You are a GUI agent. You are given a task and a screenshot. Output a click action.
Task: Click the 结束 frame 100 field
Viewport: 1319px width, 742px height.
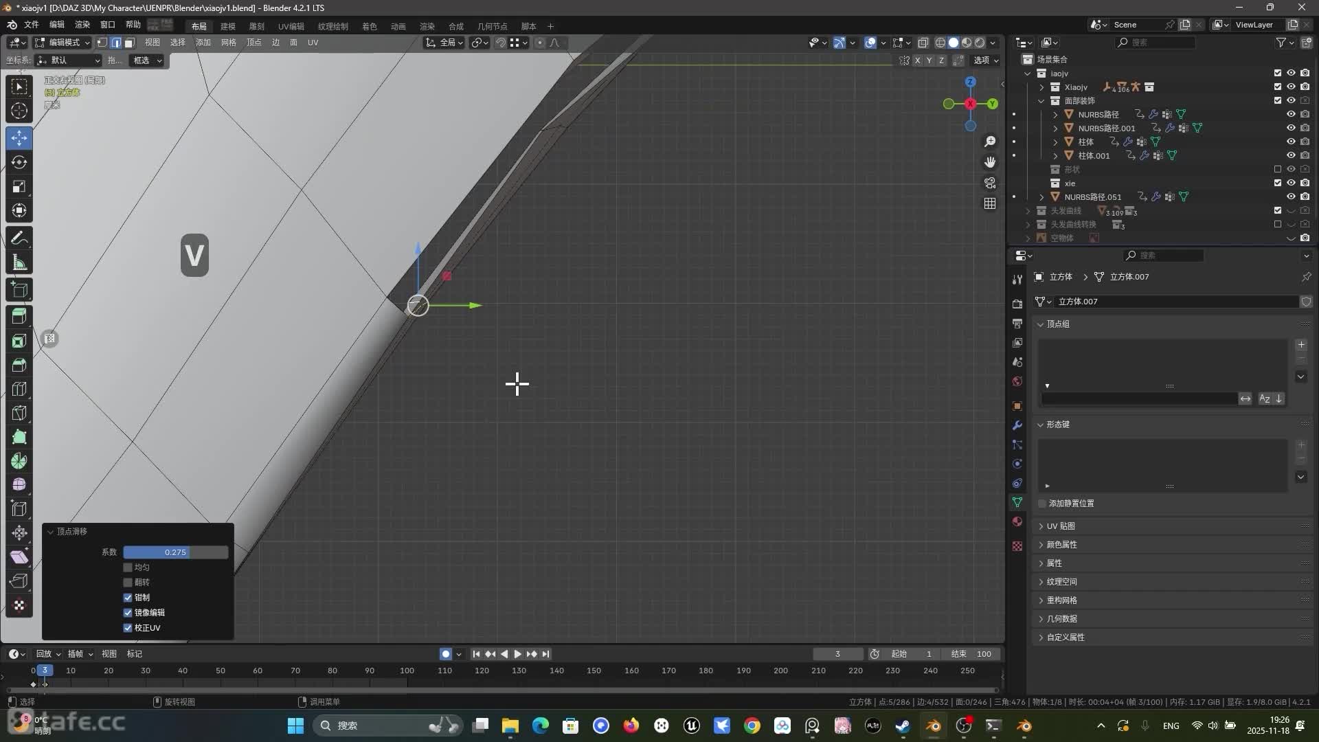(x=971, y=654)
